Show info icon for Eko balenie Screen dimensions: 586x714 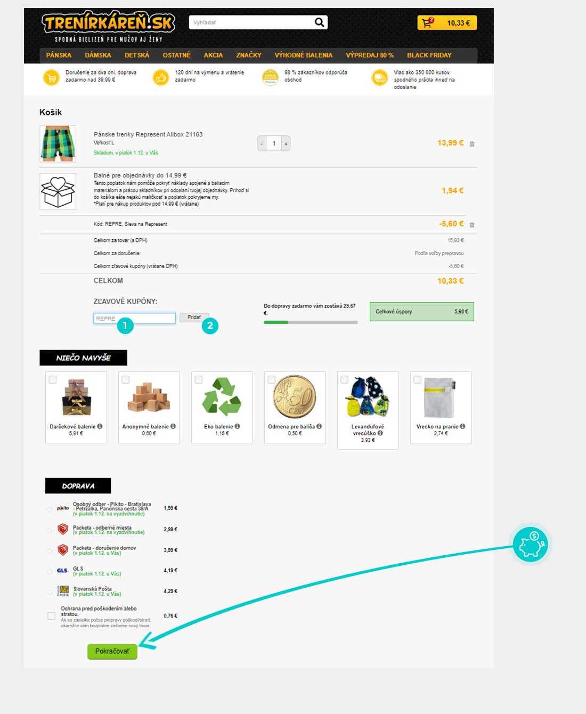237,426
